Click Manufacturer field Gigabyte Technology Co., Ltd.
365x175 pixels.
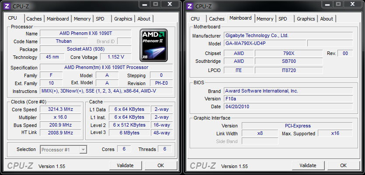(289, 35)
